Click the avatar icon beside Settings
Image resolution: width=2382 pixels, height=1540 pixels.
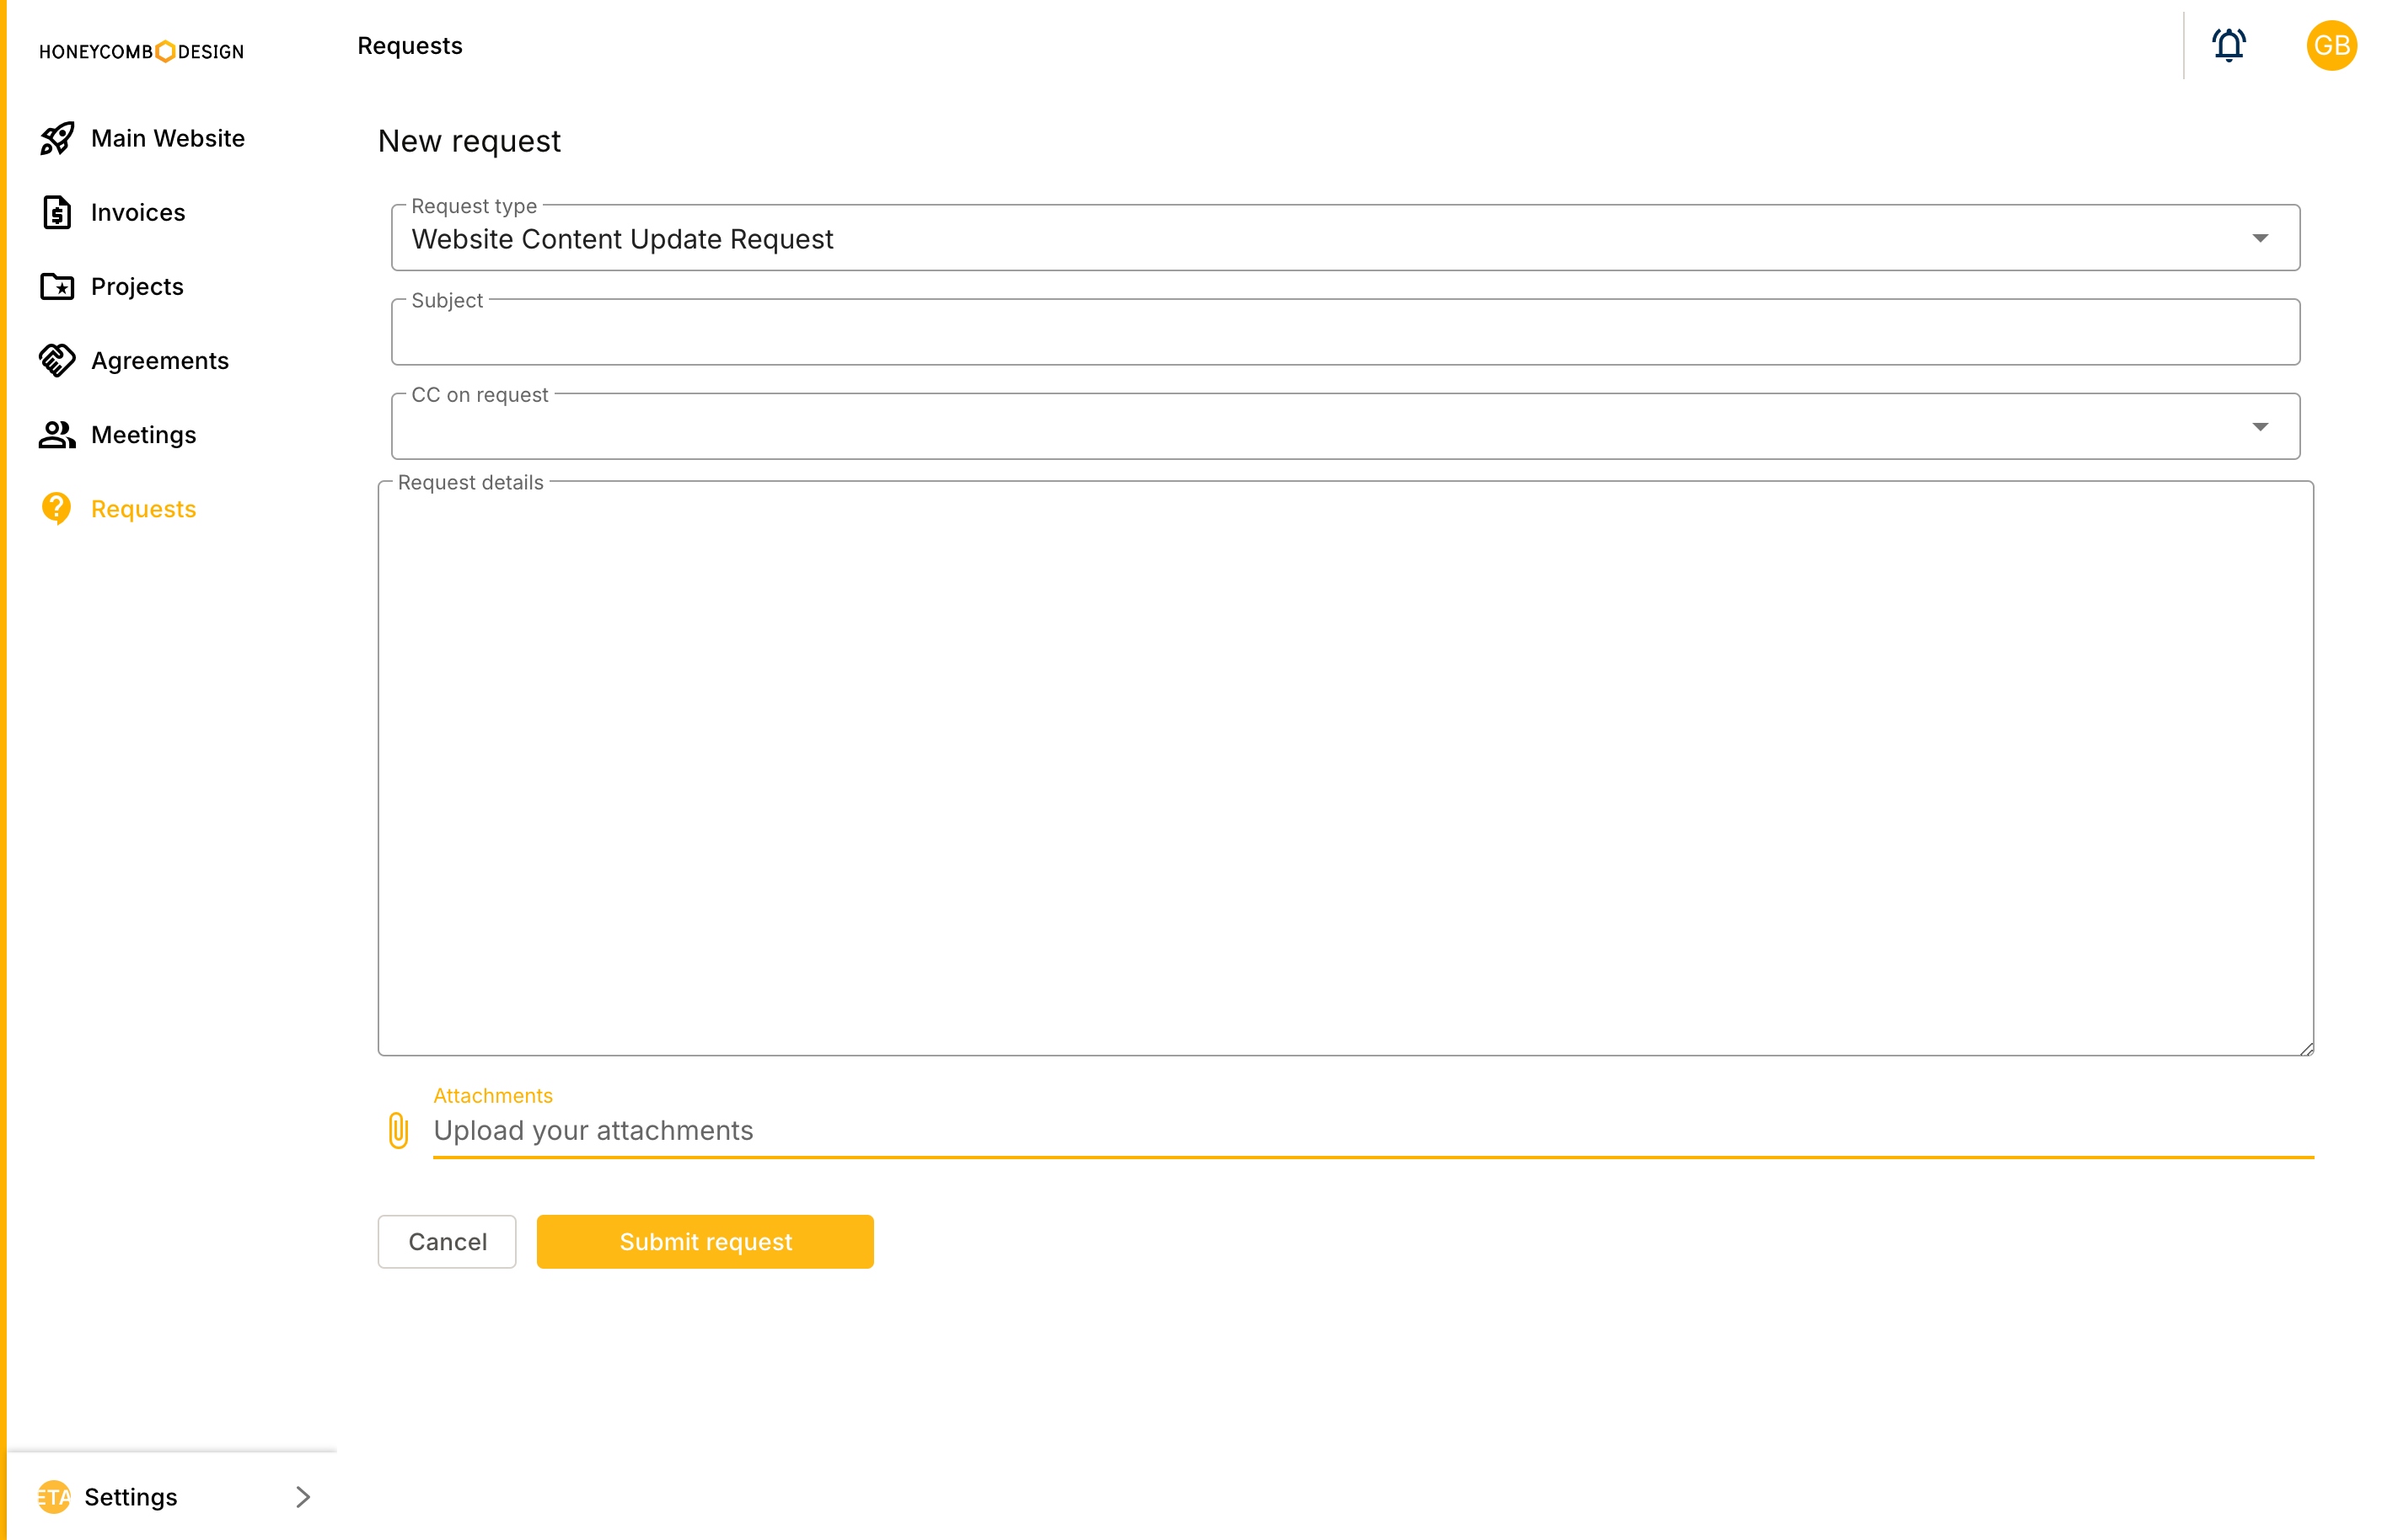point(53,1496)
